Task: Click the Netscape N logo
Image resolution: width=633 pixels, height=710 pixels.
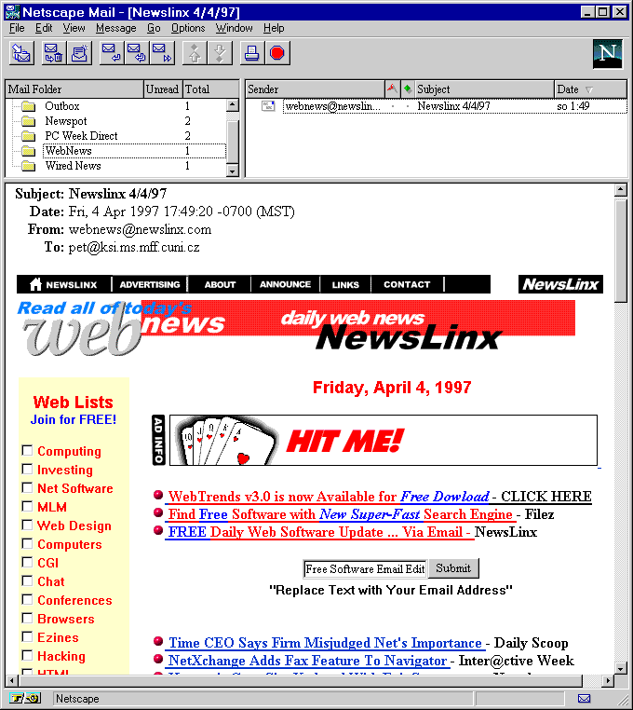Action: (607, 54)
